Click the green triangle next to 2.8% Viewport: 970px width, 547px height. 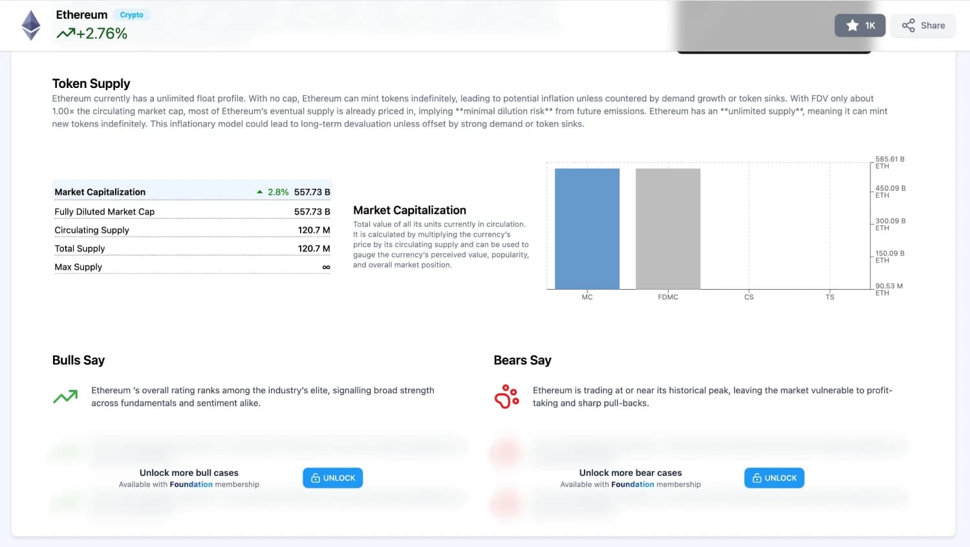[259, 191]
